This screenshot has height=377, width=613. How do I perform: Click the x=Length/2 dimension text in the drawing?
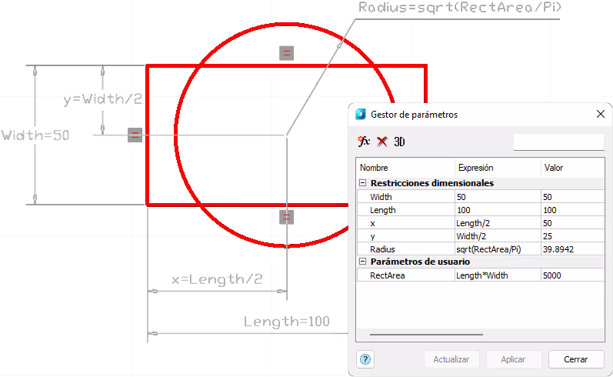(217, 279)
